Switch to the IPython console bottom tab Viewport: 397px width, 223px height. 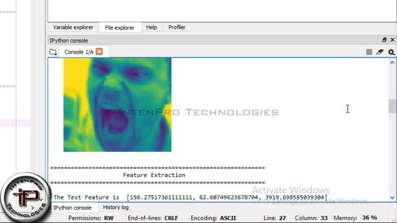72,208
